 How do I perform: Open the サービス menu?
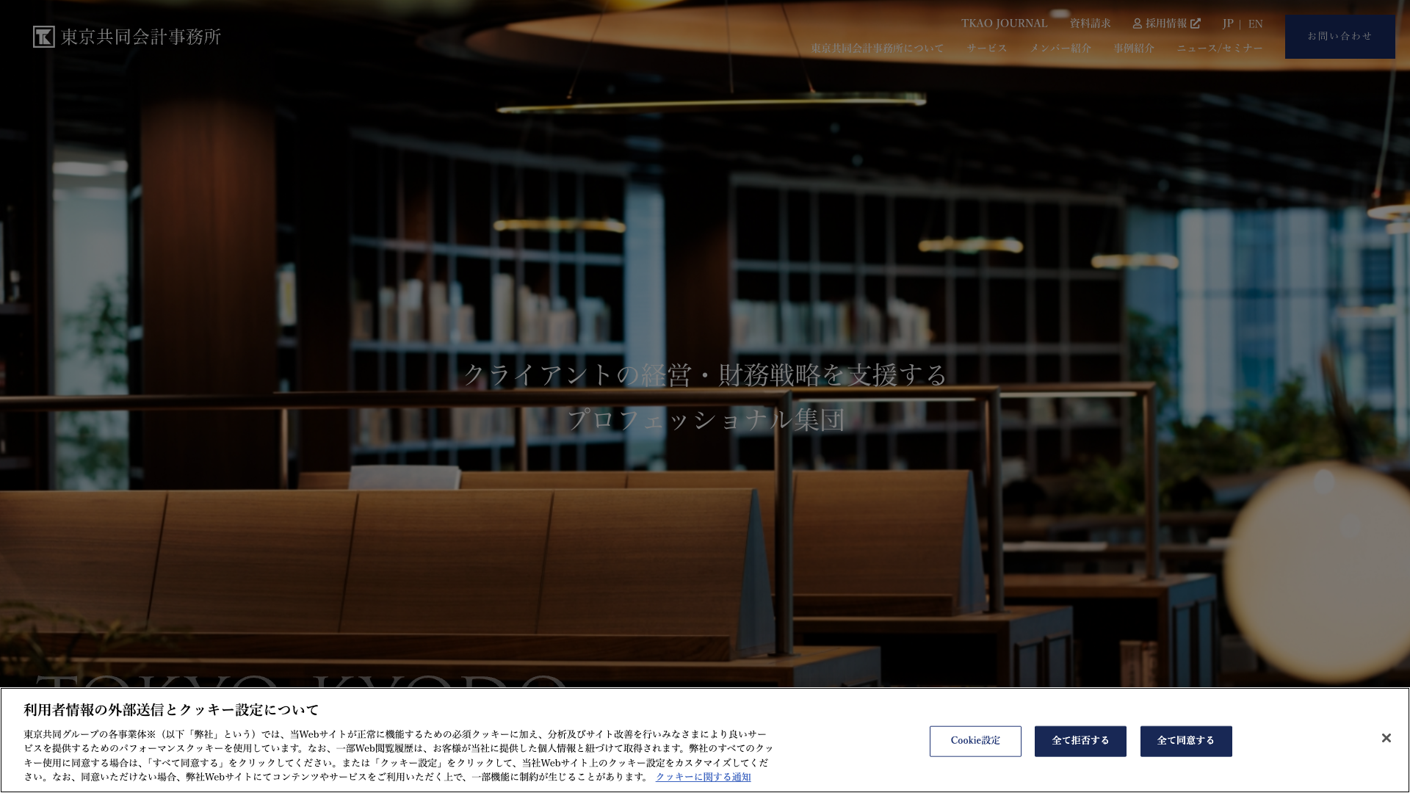986,48
